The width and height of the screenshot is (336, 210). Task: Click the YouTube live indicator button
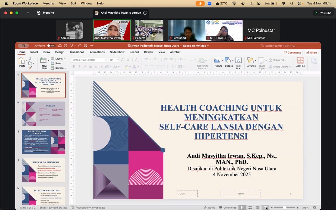click(x=323, y=13)
